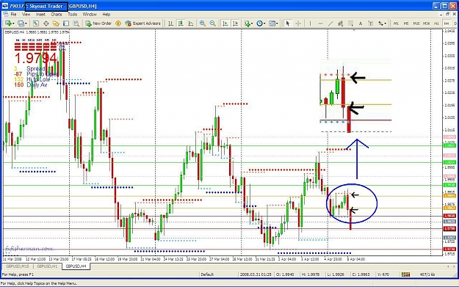The height and width of the screenshot is (287, 459).
Task: Select the Crosshair tool
Action: [x=298, y=23]
